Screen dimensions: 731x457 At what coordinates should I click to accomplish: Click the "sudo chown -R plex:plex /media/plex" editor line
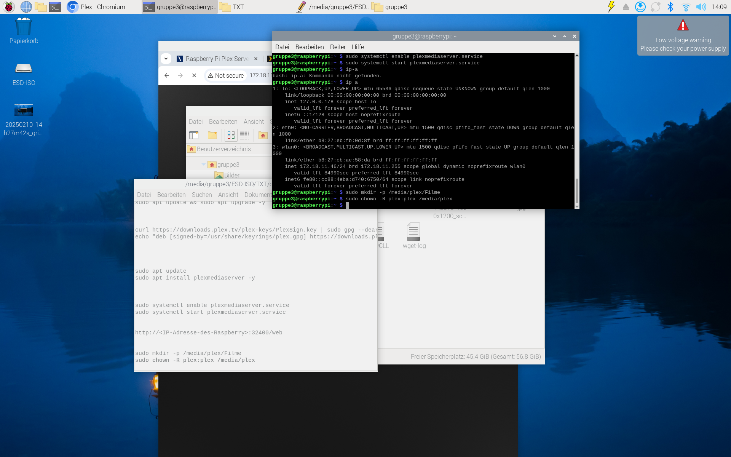pos(195,360)
